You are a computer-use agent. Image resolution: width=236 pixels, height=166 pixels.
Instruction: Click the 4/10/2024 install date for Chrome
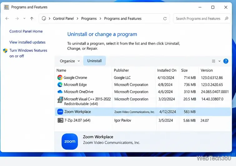click(166, 78)
